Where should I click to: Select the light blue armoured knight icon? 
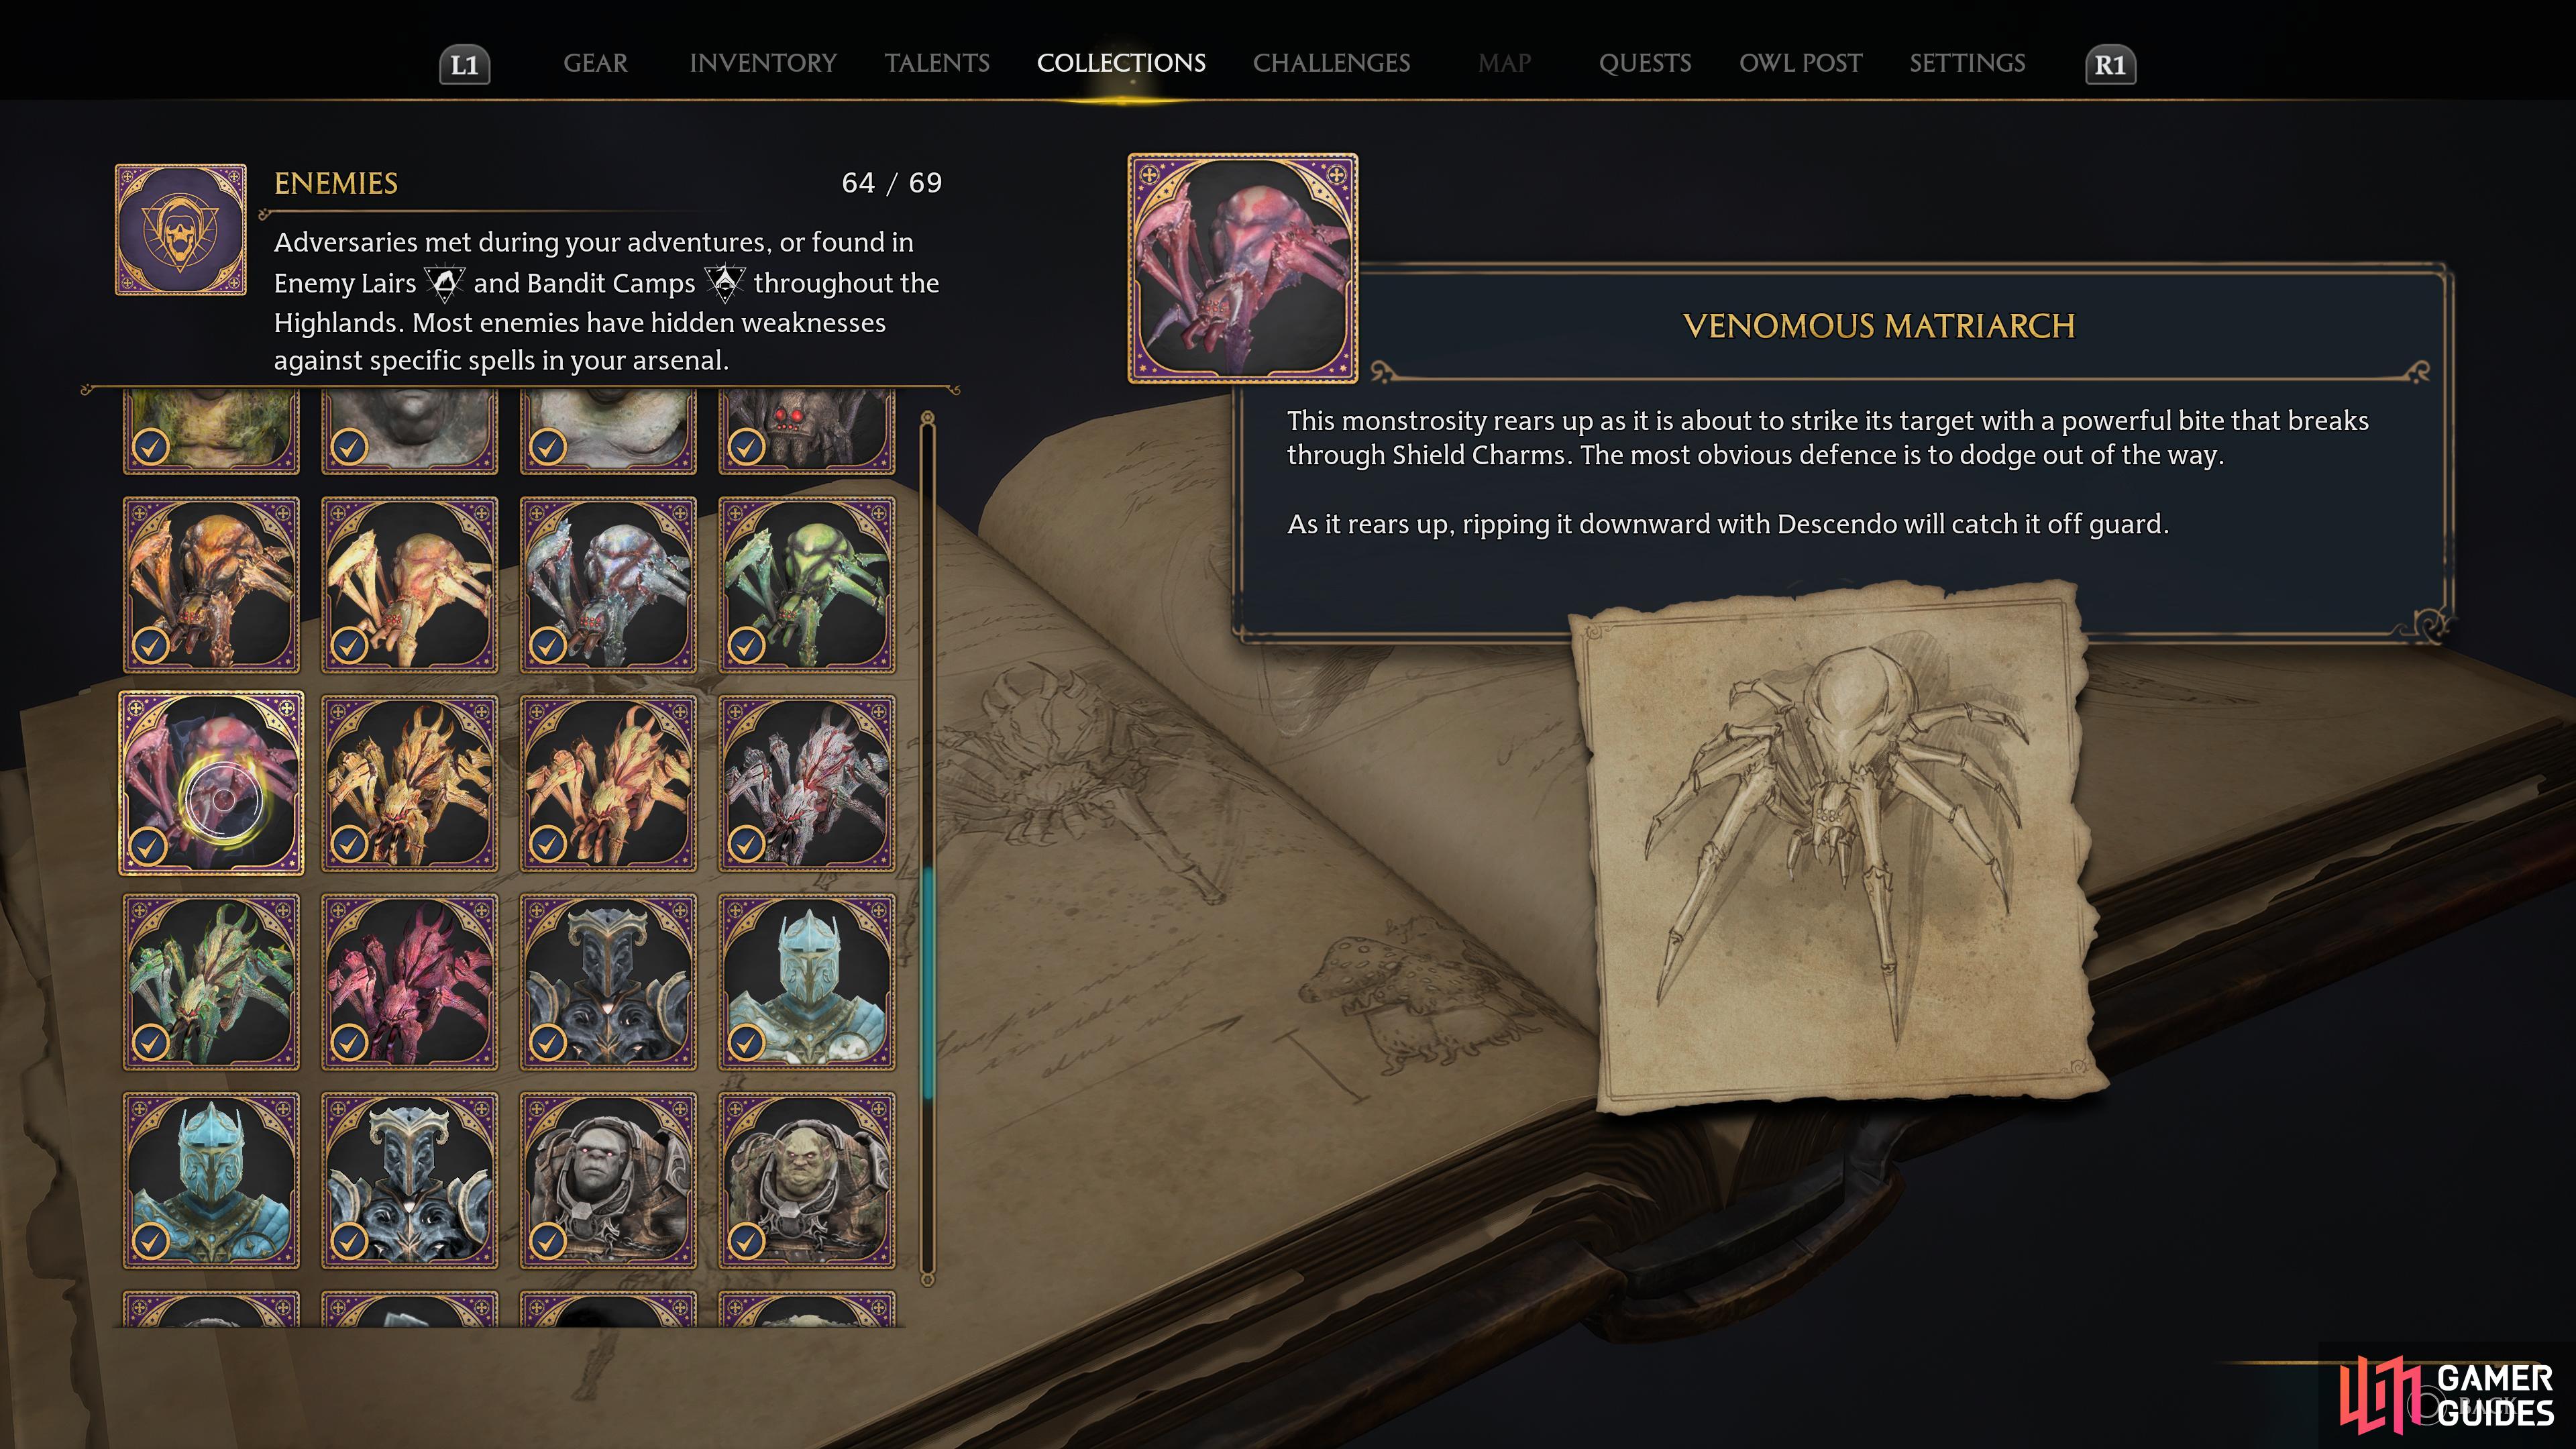[x=807, y=981]
